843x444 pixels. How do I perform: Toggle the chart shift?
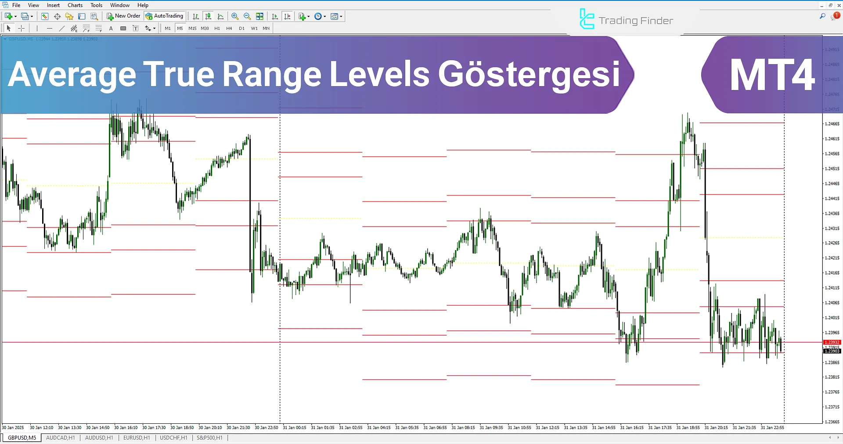tap(287, 16)
